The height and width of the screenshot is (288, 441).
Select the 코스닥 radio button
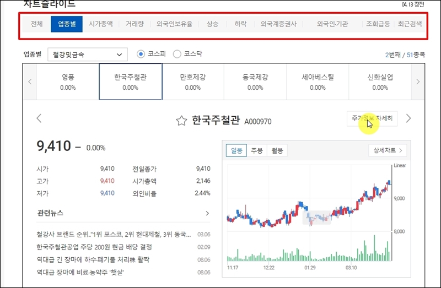[177, 54]
